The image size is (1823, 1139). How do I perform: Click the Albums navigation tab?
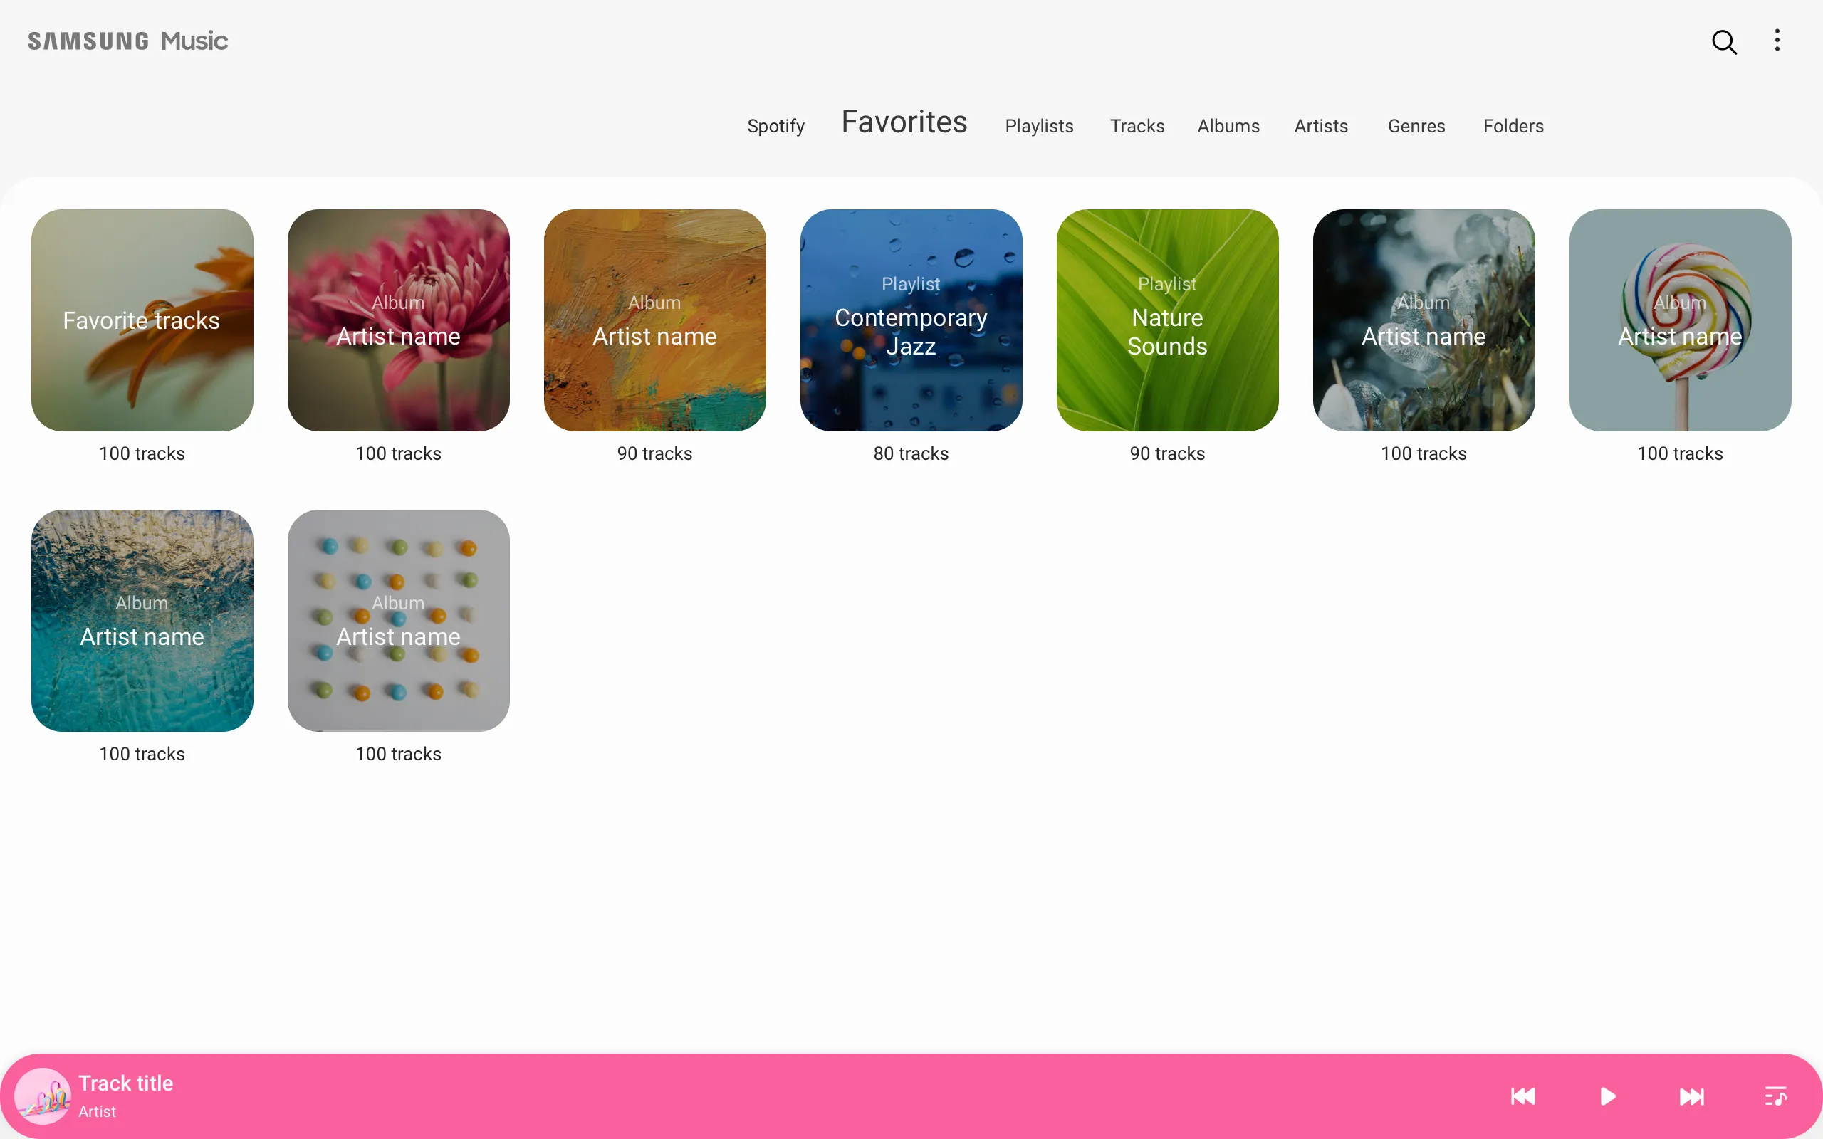tap(1227, 125)
